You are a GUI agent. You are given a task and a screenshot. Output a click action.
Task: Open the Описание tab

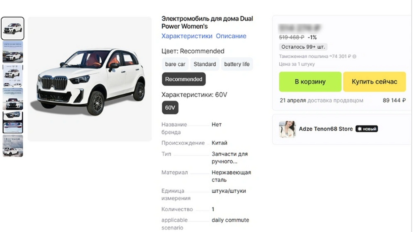click(231, 36)
